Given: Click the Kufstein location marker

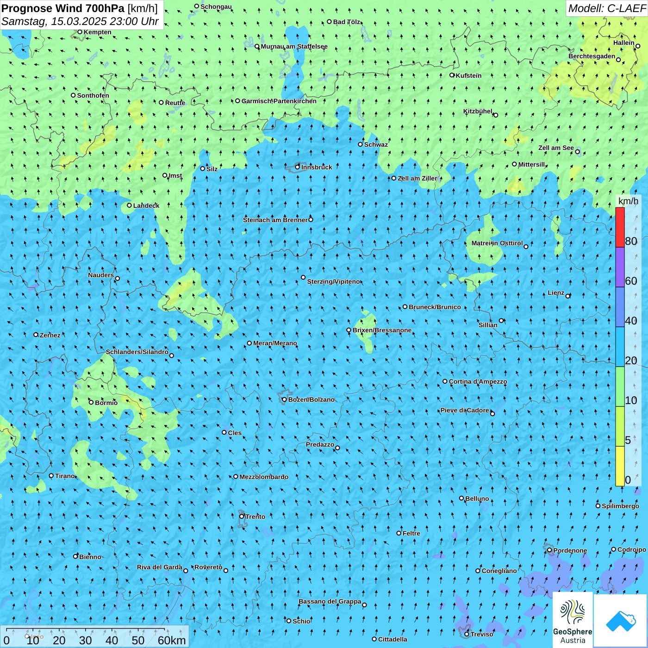Looking at the screenshot, I should 452,75.
